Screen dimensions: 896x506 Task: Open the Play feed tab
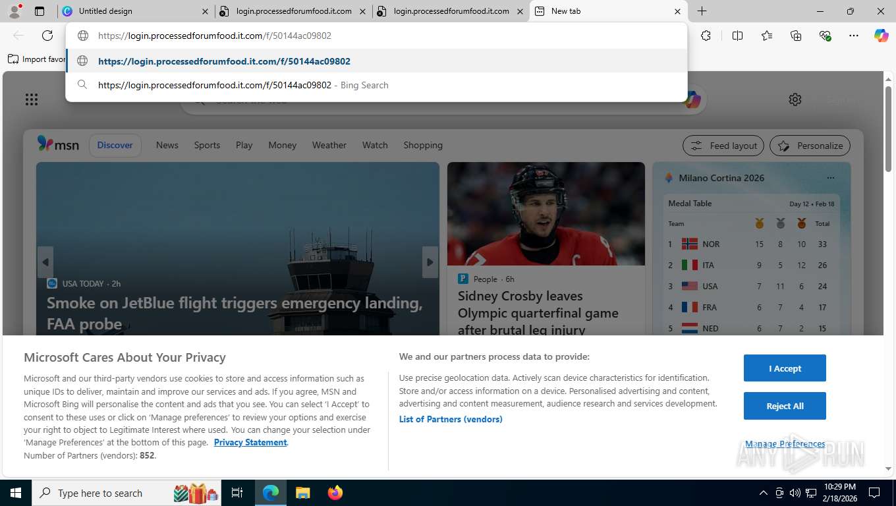pos(244,145)
